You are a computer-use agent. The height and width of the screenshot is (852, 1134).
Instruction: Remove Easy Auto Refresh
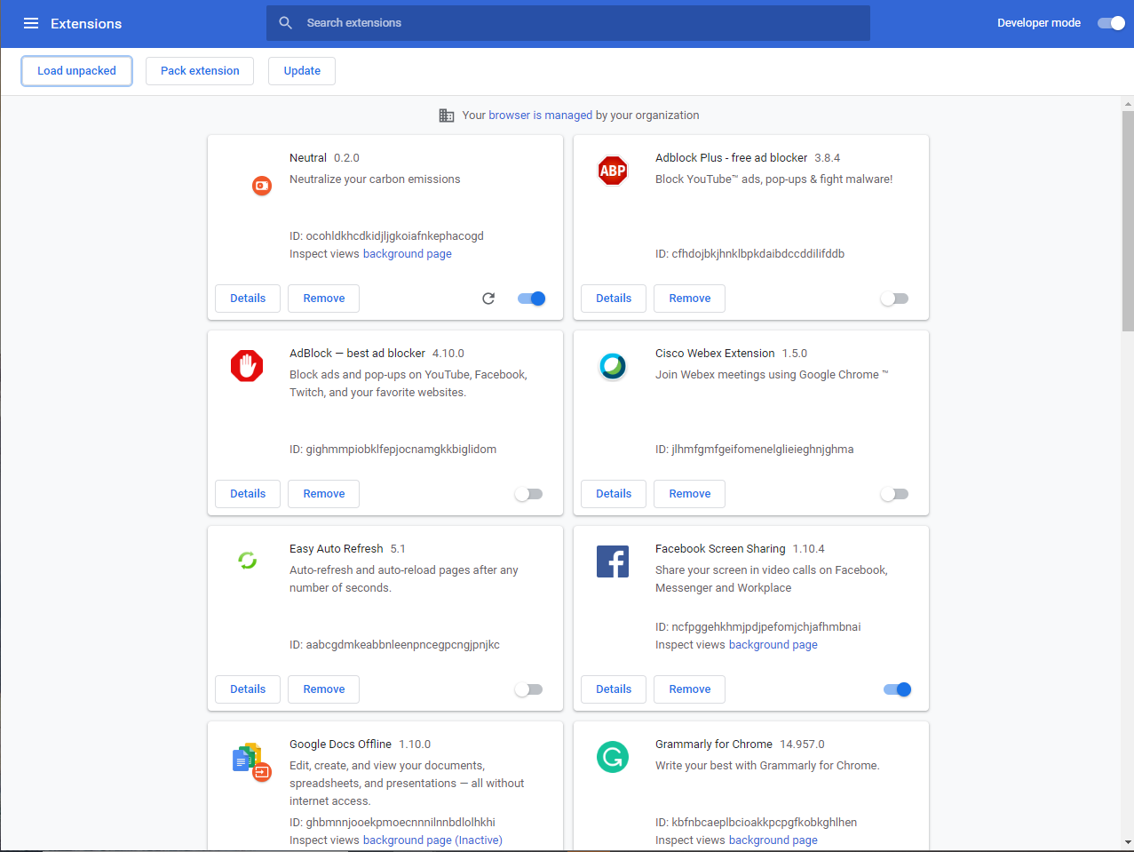[324, 689]
